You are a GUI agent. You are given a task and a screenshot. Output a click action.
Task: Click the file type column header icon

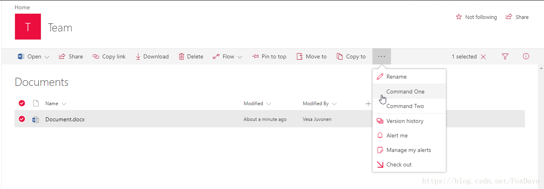pyautogui.click(x=36, y=104)
